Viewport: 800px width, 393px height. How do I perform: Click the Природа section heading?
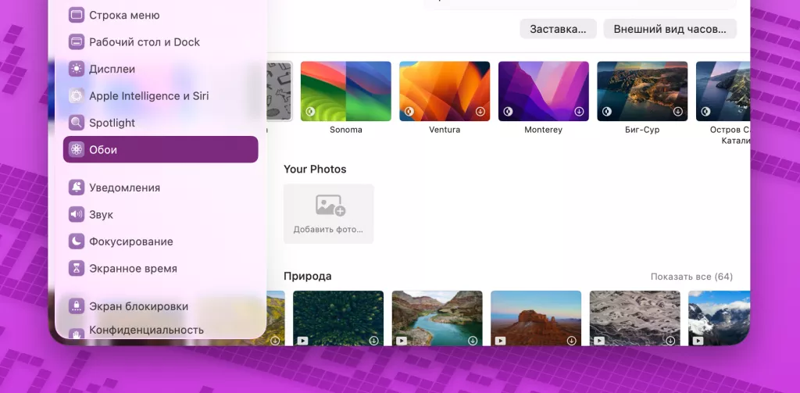click(x=308, y=276)
